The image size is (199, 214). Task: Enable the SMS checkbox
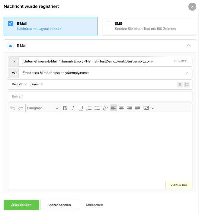click(109, 24)
